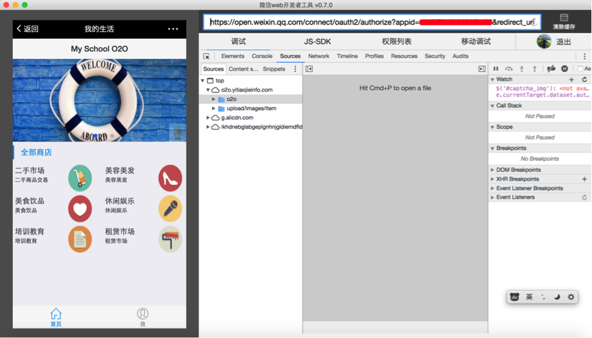Click the inspect element picker icon

(206, 56)
